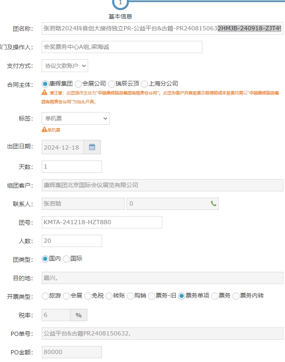Click the 团名称 text field

162,29
